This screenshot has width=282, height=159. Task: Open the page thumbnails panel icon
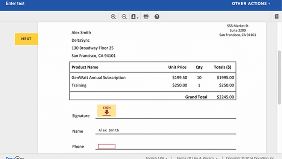pyautogui.click(x=277, y=17)
